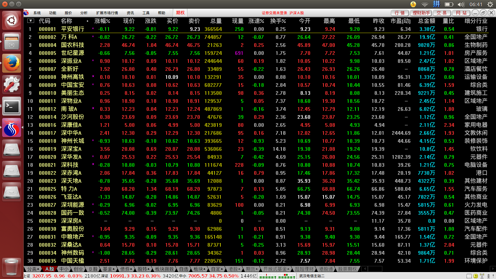Launch Firefox from the launcher
This screenshot has width=496, height=279.
[x=12, y=64]
